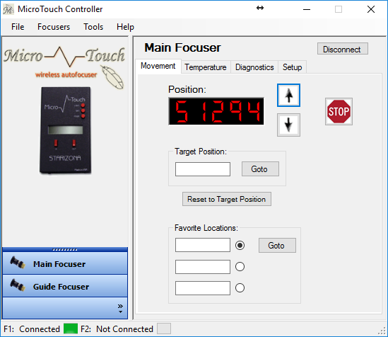The image size is (388, 337).
Task: Click the sidebar panel grip handle
Action: (65, 250)
